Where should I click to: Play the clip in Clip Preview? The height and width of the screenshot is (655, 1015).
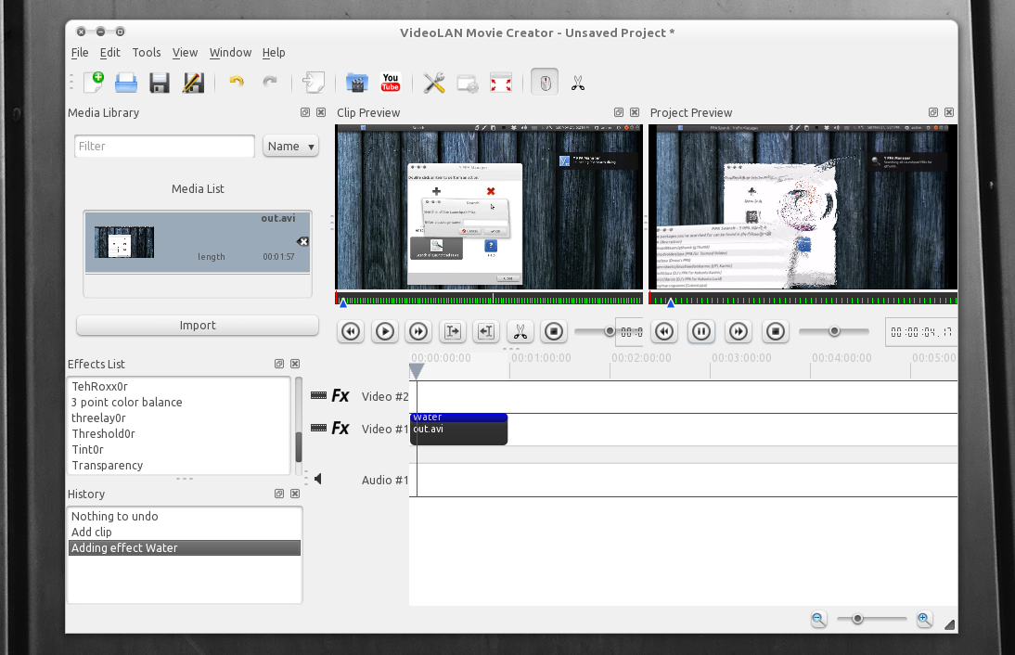click(x=384, y=332)
